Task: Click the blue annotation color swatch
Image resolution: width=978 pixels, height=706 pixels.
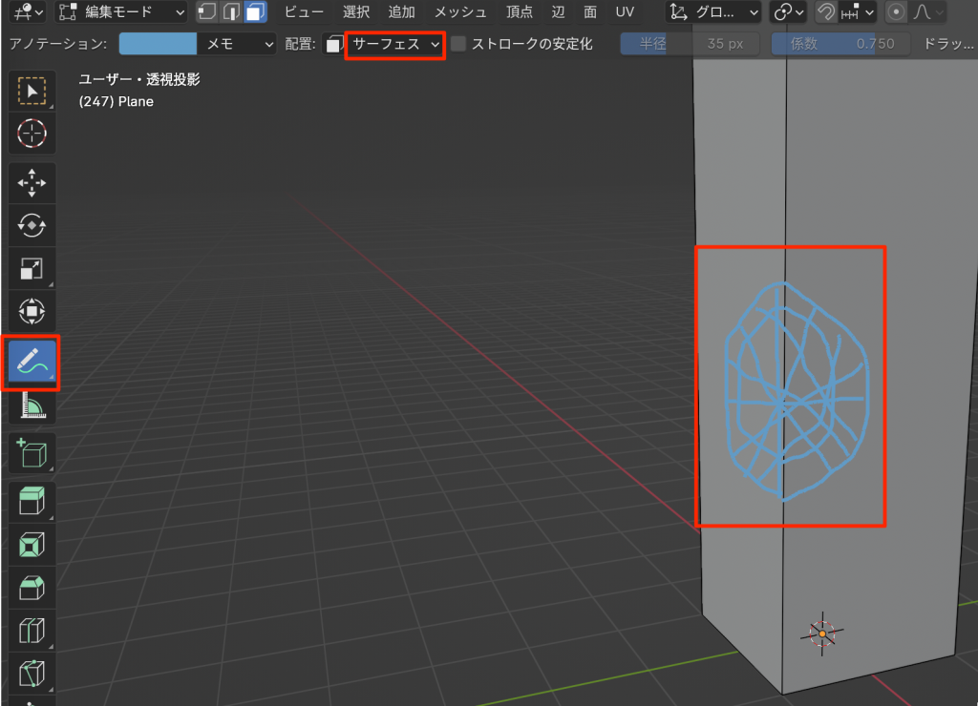Action: pyautogui.click(x=158, y=44)
